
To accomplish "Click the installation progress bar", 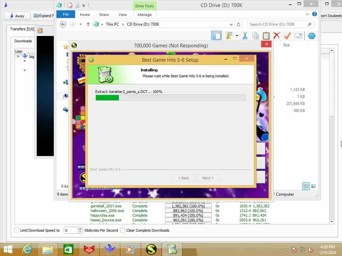I will coord(171,98).
